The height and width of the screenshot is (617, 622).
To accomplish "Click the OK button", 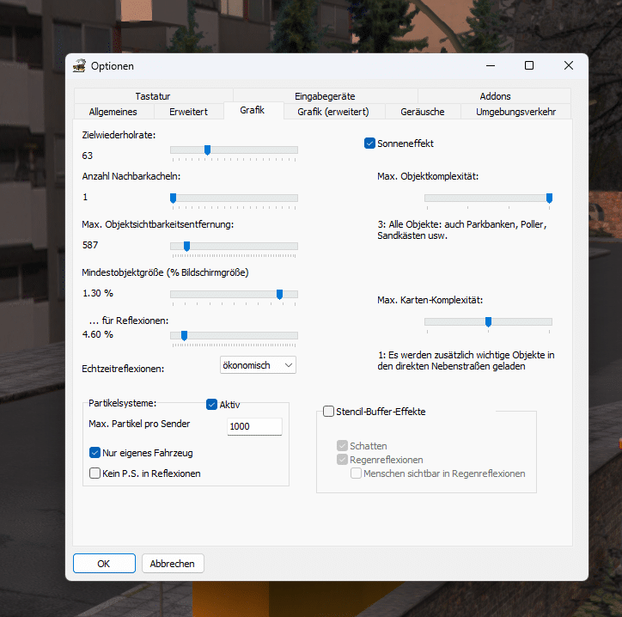I will tap(104, 564).
